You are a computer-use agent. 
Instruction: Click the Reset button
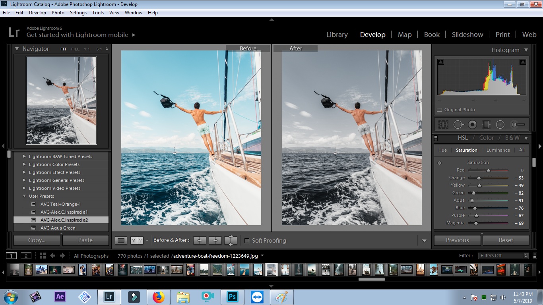(506, 240)
